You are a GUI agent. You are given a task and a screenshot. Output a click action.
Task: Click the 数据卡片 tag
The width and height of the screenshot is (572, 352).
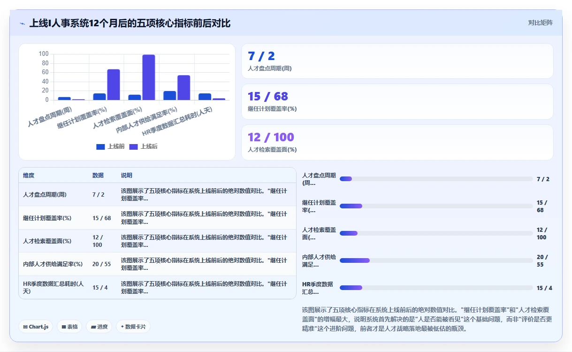(x=133, y=327)
